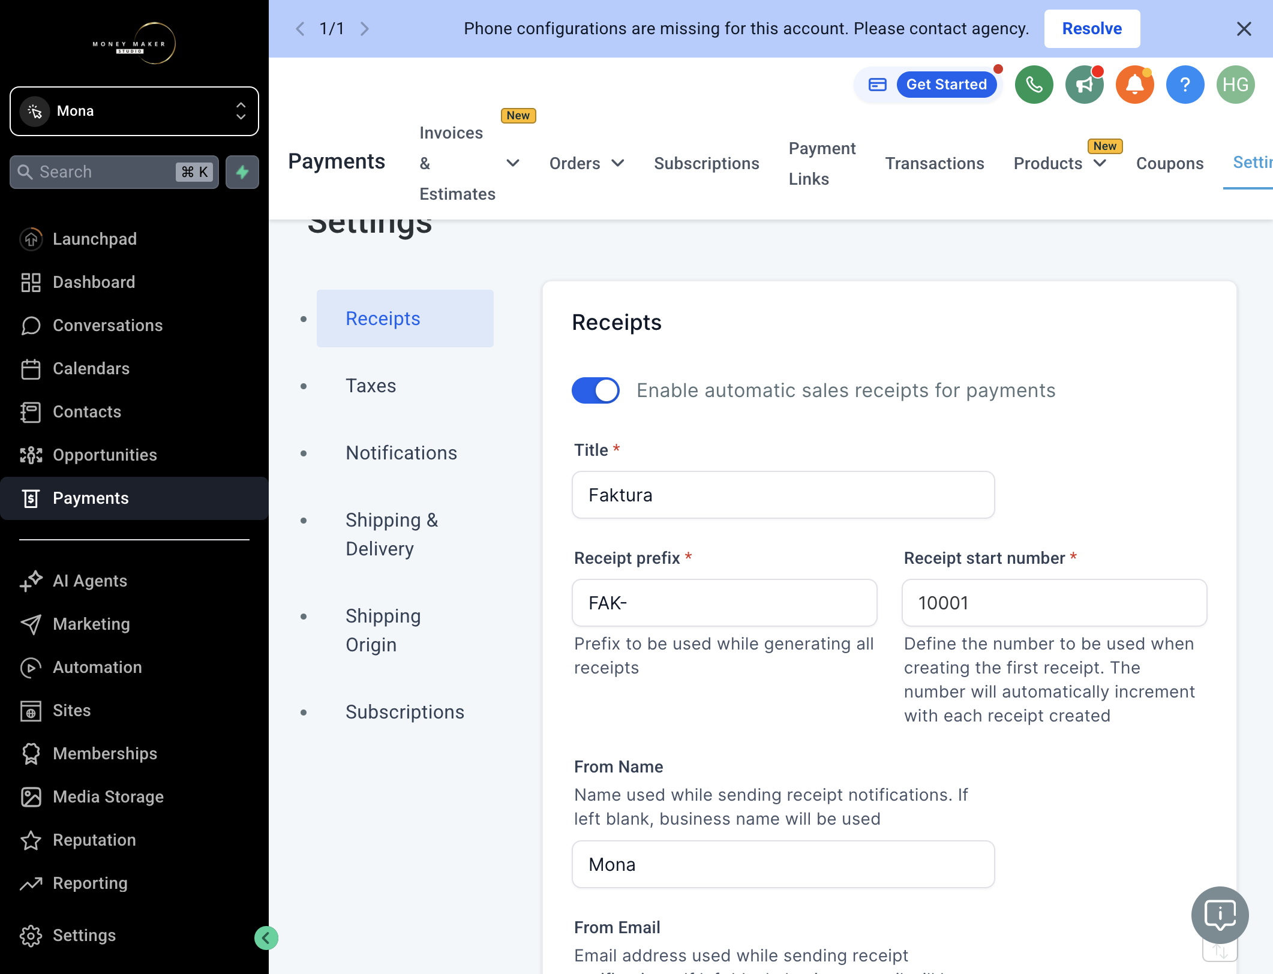Open Conversations in sidebar
Viewport: 1273px width, 974px height.
click(x=134, y=325)
